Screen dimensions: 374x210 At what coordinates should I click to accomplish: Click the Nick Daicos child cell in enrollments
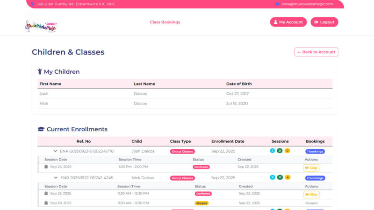143,178
